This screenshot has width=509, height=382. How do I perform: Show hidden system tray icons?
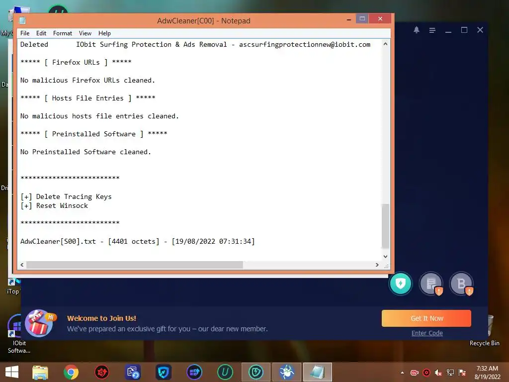coord(403,373)
